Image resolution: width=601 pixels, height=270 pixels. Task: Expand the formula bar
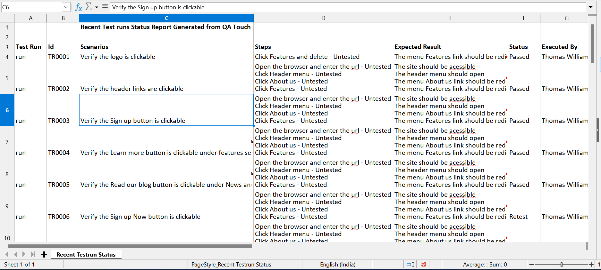[591, 7]
